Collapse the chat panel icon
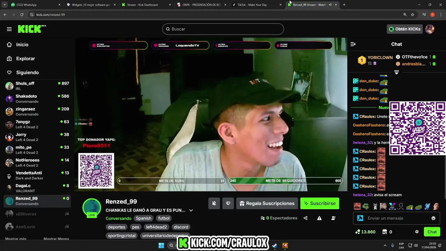The width and height of the screenshot is (446, 251). (x=353, y=44)
